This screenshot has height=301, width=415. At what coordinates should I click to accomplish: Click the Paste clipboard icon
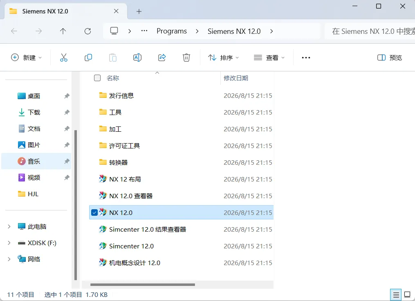pyautogui.click(x=113, y=57)
